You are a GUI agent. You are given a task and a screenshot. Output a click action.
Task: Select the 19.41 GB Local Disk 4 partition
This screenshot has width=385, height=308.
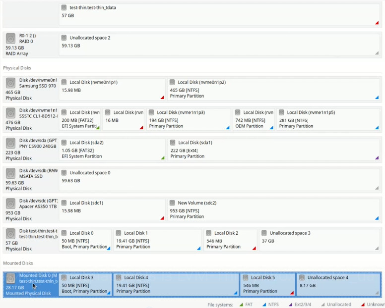click(x=176, y=284)
